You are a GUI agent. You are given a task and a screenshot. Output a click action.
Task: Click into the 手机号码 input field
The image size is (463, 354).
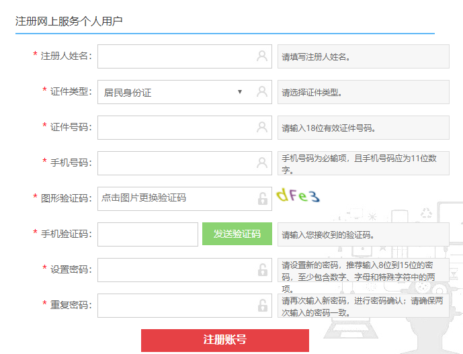tap(175, 163)
